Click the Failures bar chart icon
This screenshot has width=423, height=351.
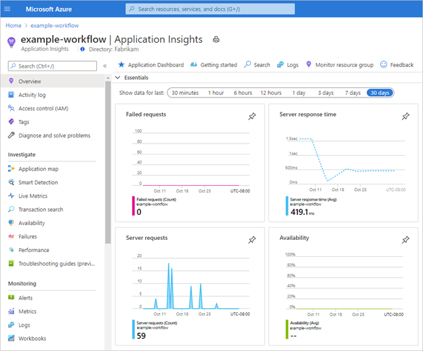(11, 236)
